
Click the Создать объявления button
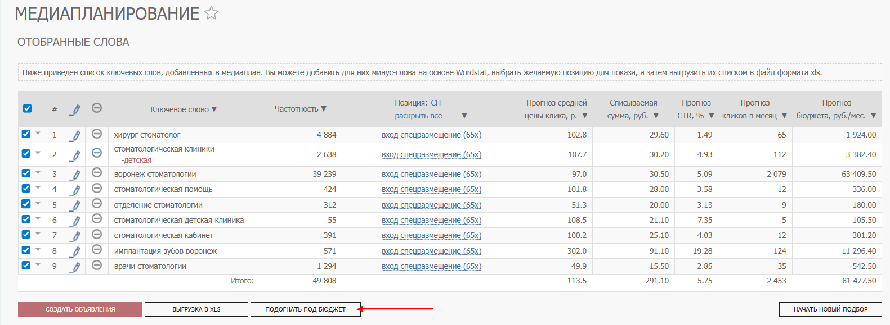coord(80,309)
